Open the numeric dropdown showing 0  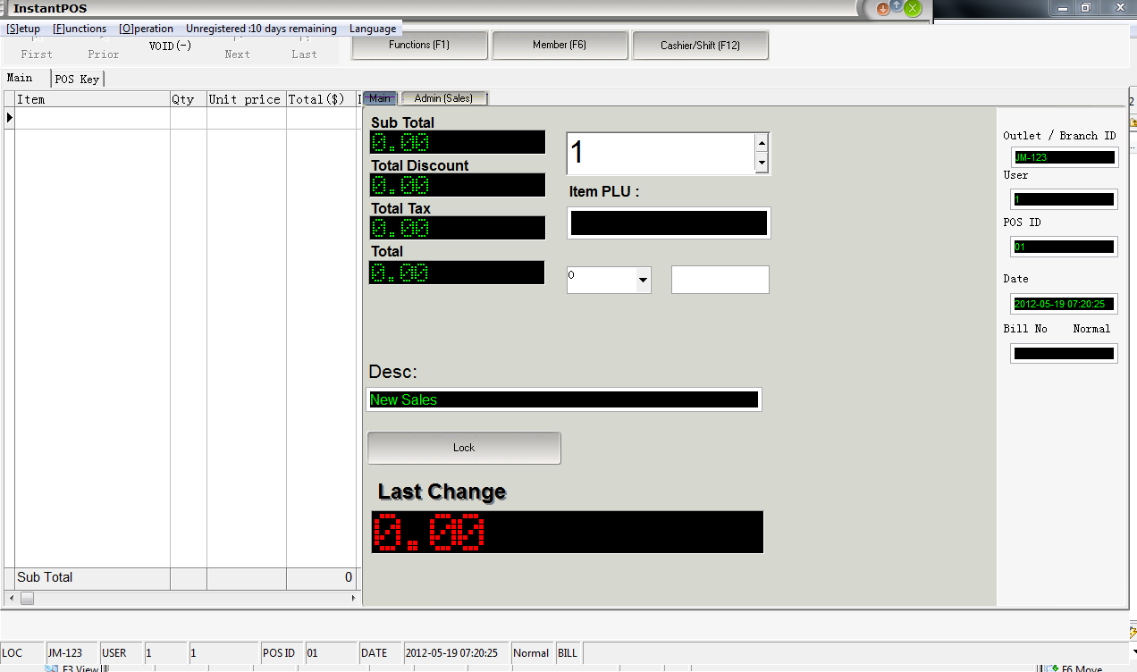641,279
